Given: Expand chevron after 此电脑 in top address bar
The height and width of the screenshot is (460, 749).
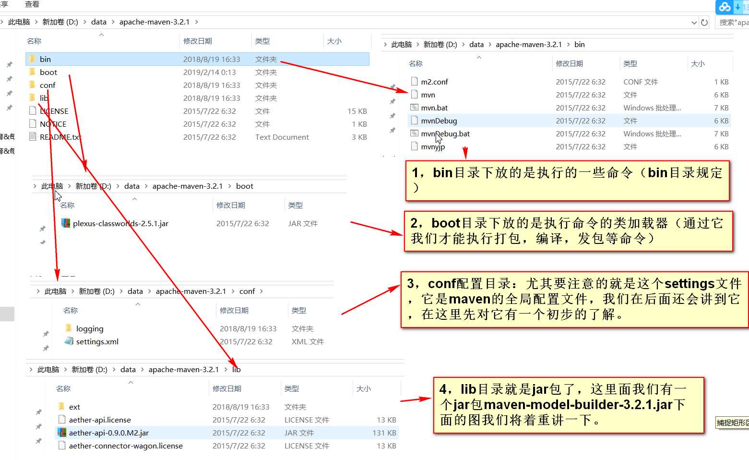Looking at the screenshot, I should point(36,22).
